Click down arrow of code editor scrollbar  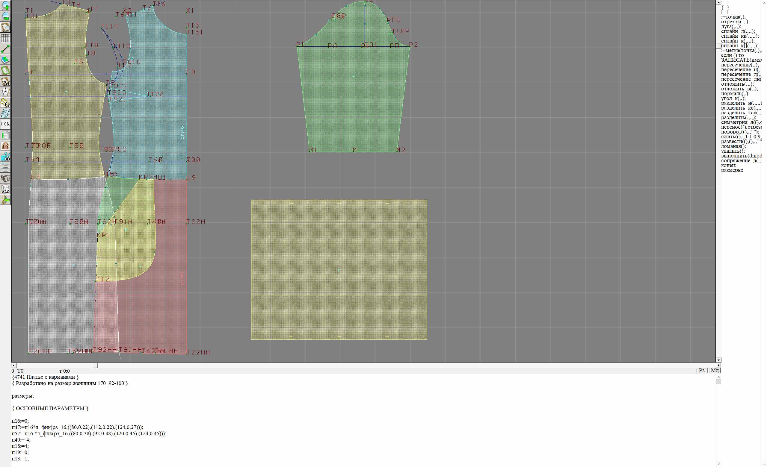718,465
